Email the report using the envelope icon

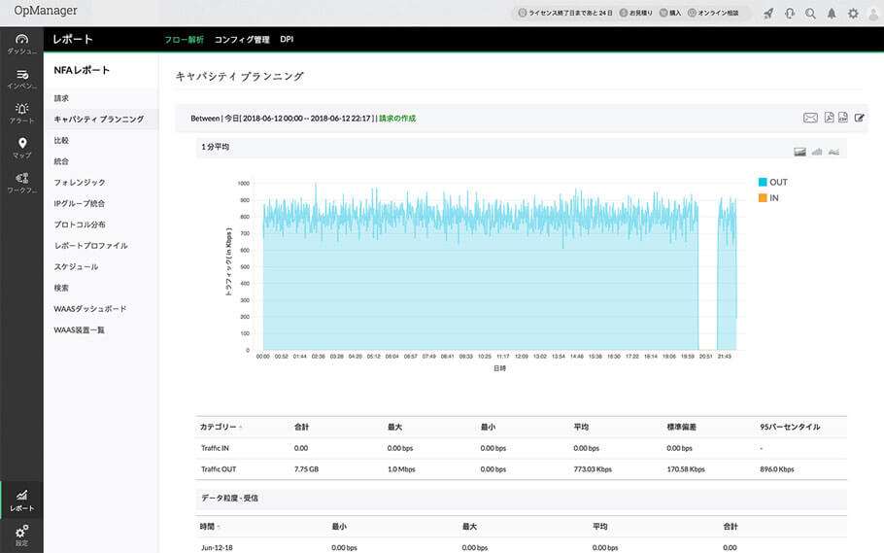point(810,118)
